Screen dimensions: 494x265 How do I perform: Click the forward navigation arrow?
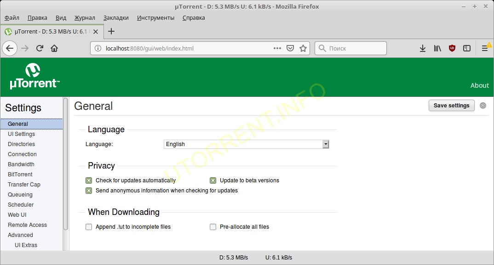point(25,48)
